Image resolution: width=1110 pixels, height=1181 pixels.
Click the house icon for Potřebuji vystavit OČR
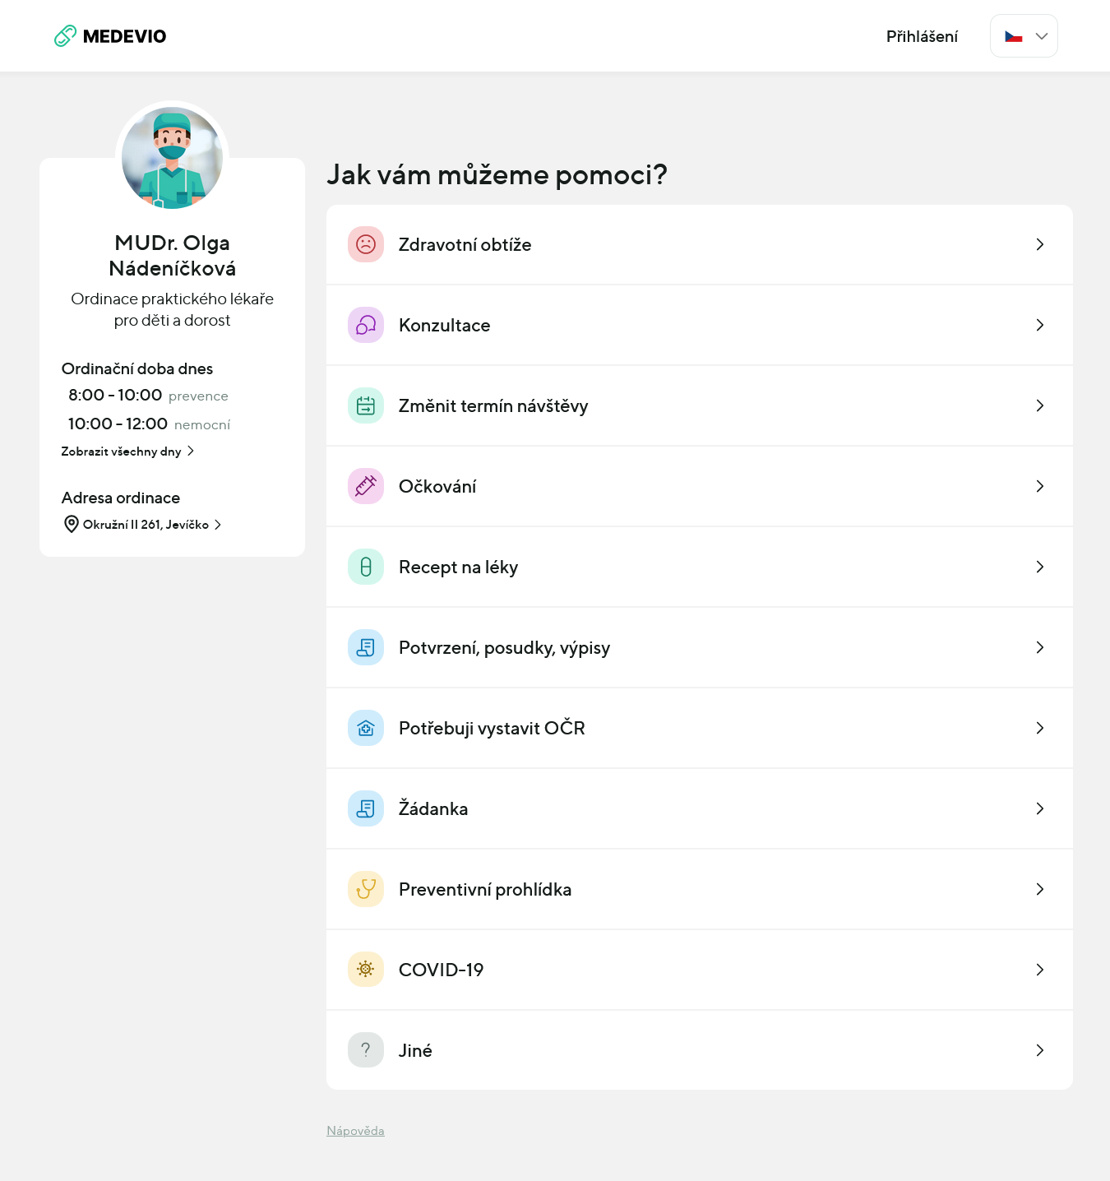[x=366, y=728]
